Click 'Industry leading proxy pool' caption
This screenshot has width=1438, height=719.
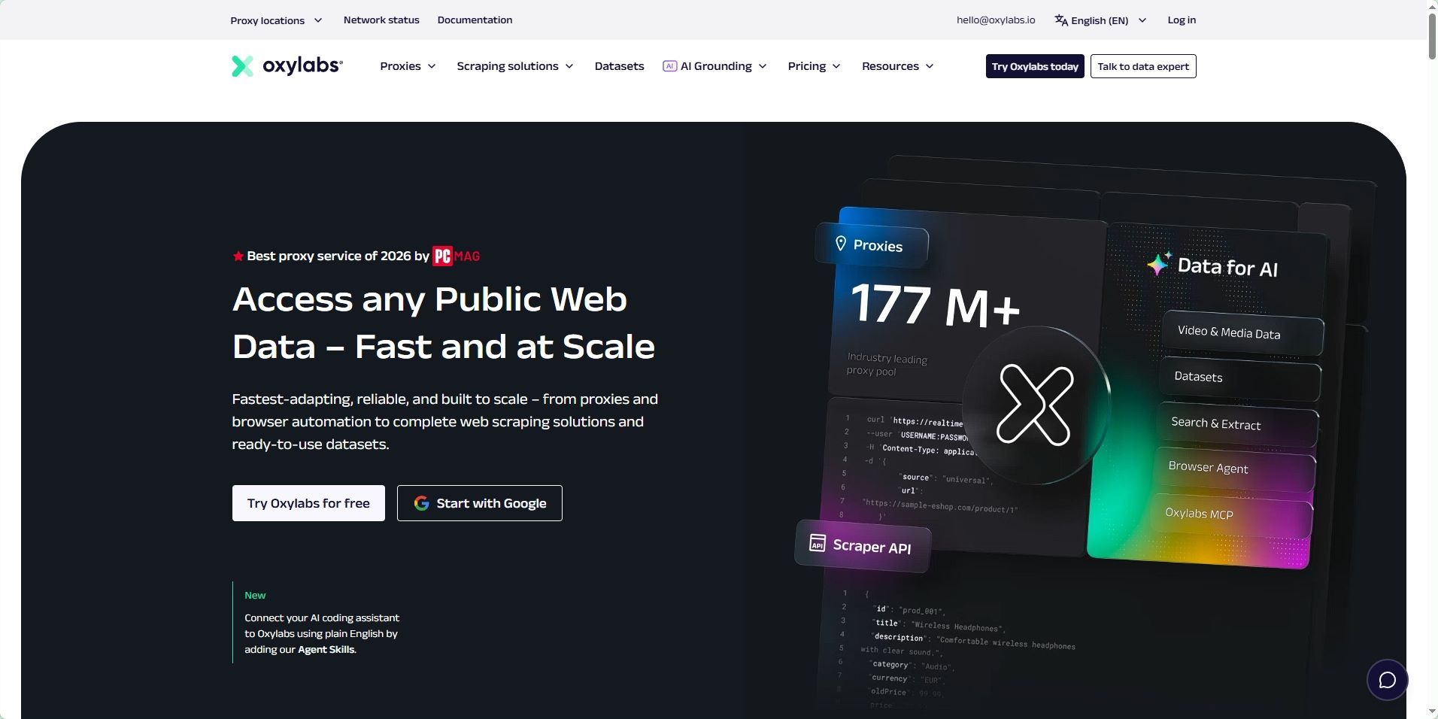tap(887, 364)
